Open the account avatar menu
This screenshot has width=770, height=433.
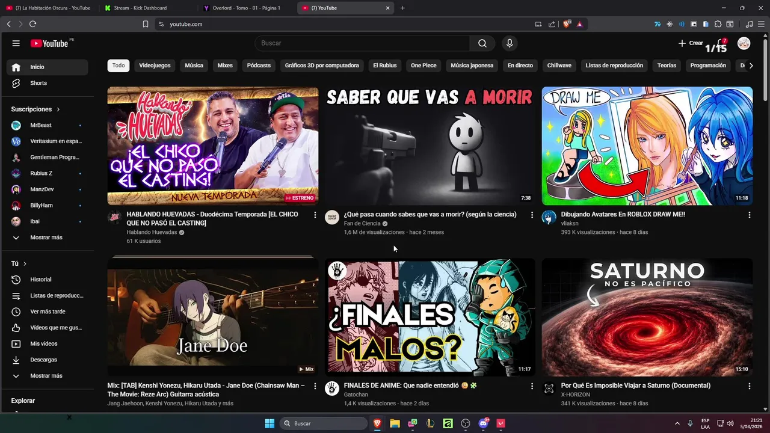point(744,43)
